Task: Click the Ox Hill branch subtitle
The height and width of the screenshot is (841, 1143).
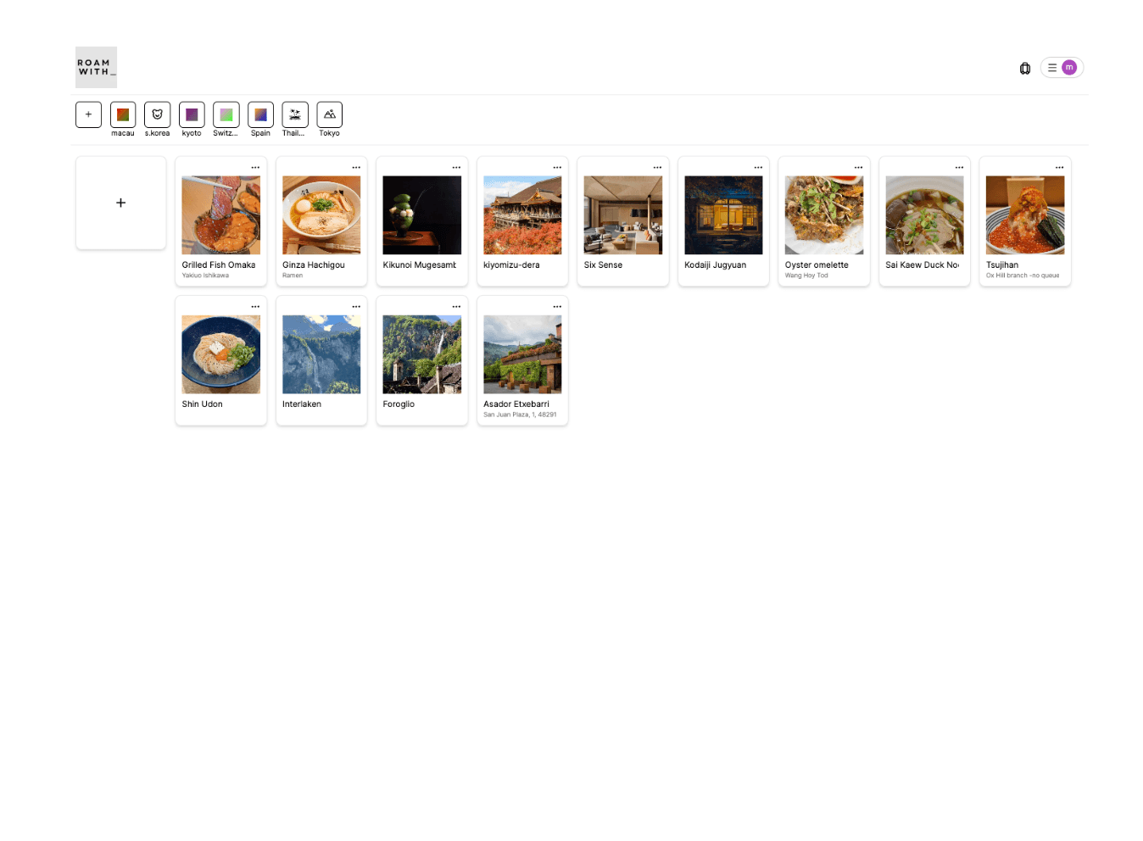Action: coord(1023,276)
